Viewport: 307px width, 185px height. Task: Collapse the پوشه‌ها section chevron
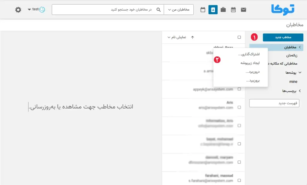(300, 73)
